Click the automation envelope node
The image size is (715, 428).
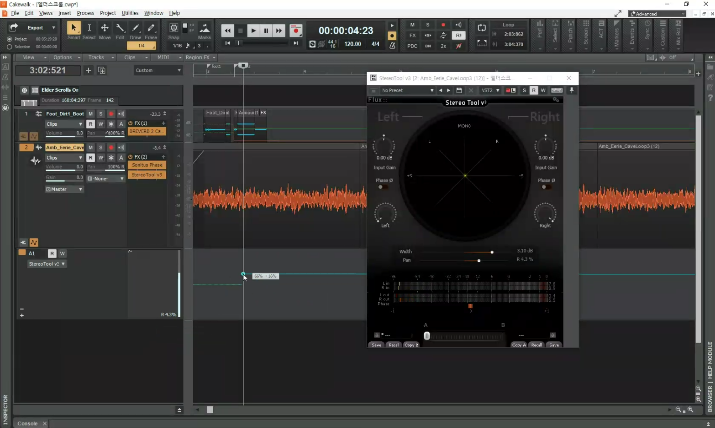point(243,274)
